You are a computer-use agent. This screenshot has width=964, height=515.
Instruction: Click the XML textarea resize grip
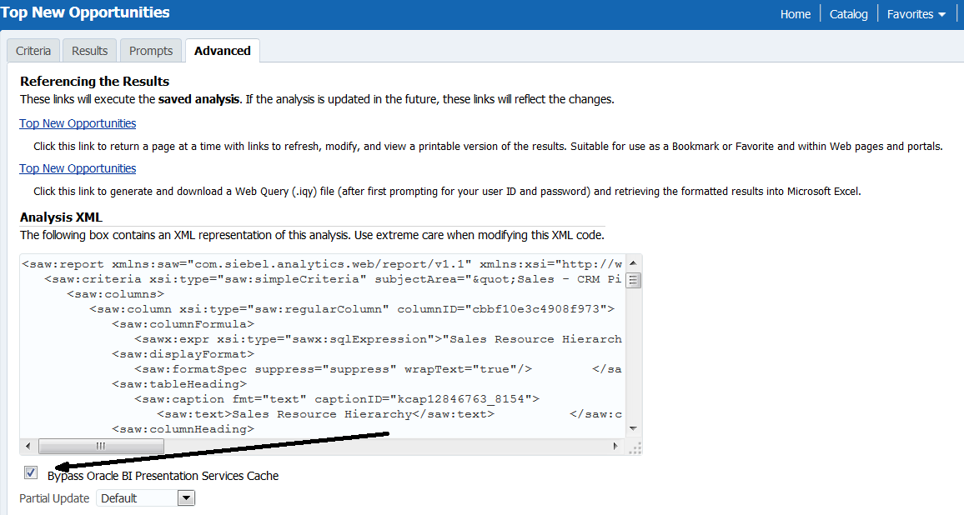pyautogui.click(x=635, y=447)
